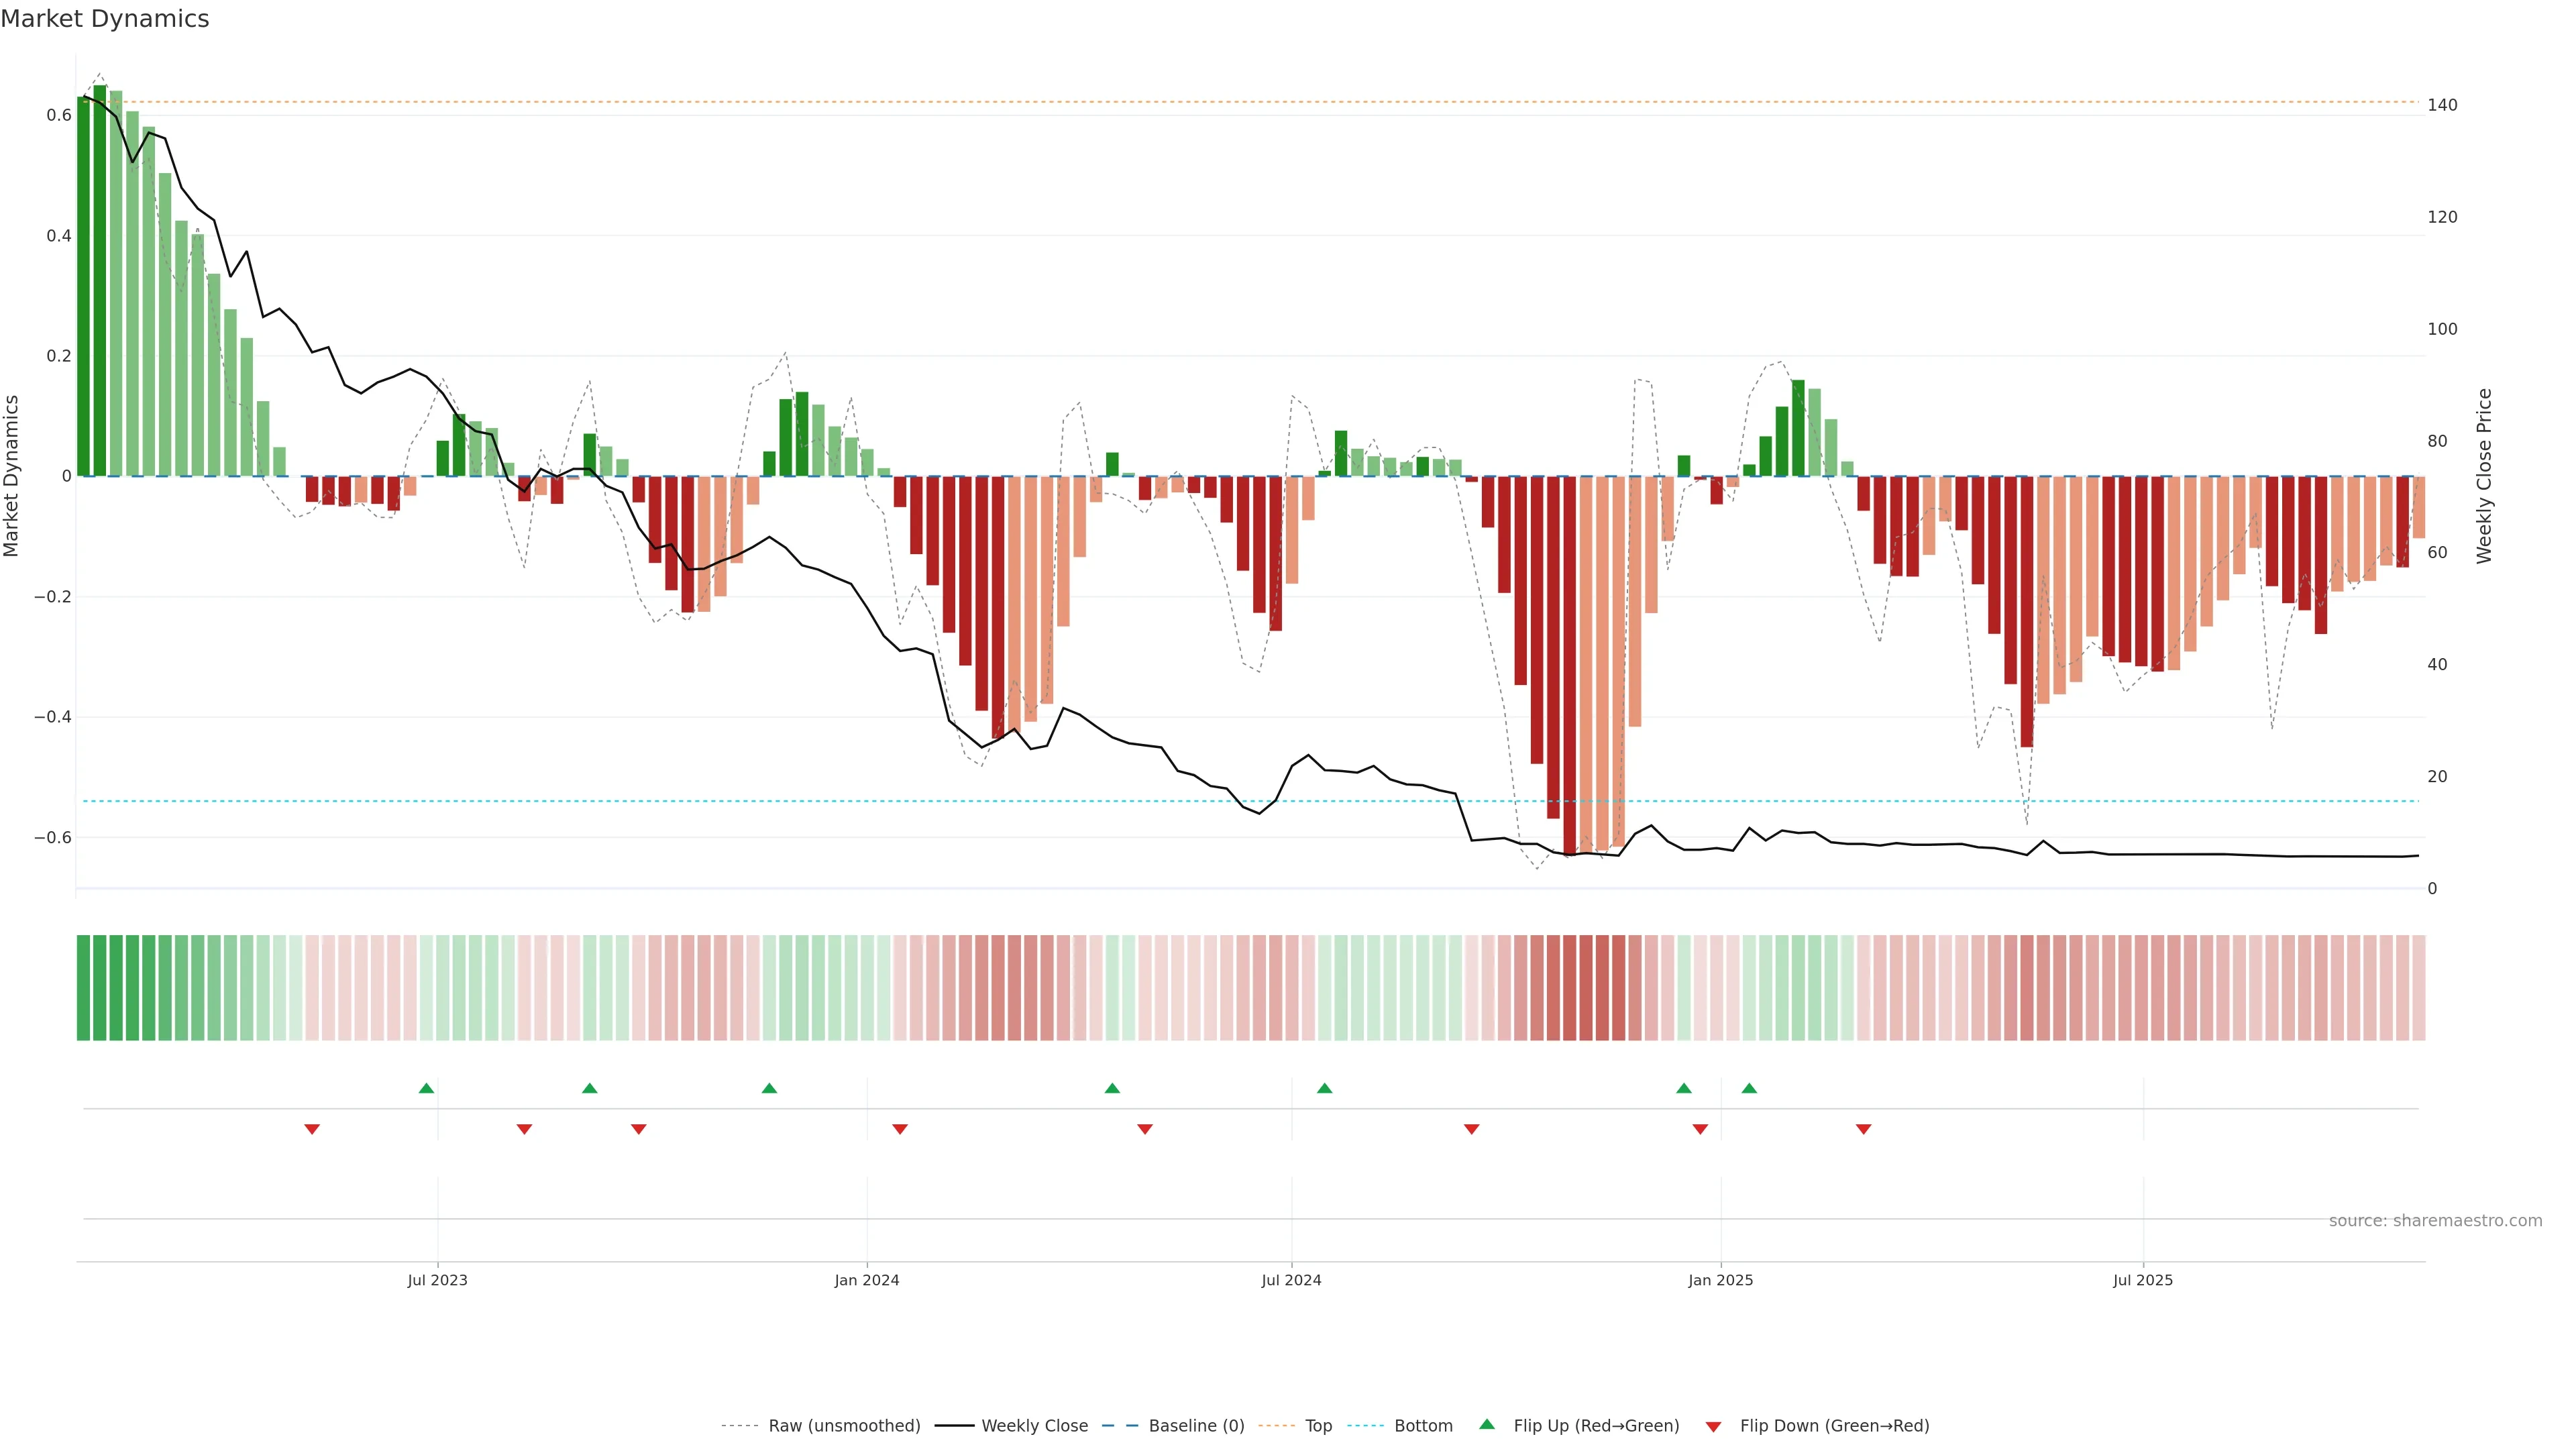This screenshot has height=1449, width=2576.
Task: Click the first green flip-up marker before Jul 2023
Action: [426, 1088]
